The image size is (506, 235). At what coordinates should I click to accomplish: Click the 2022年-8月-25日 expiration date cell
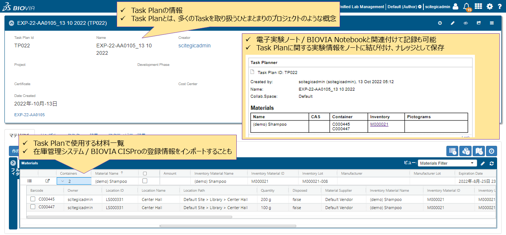[476, 181]
